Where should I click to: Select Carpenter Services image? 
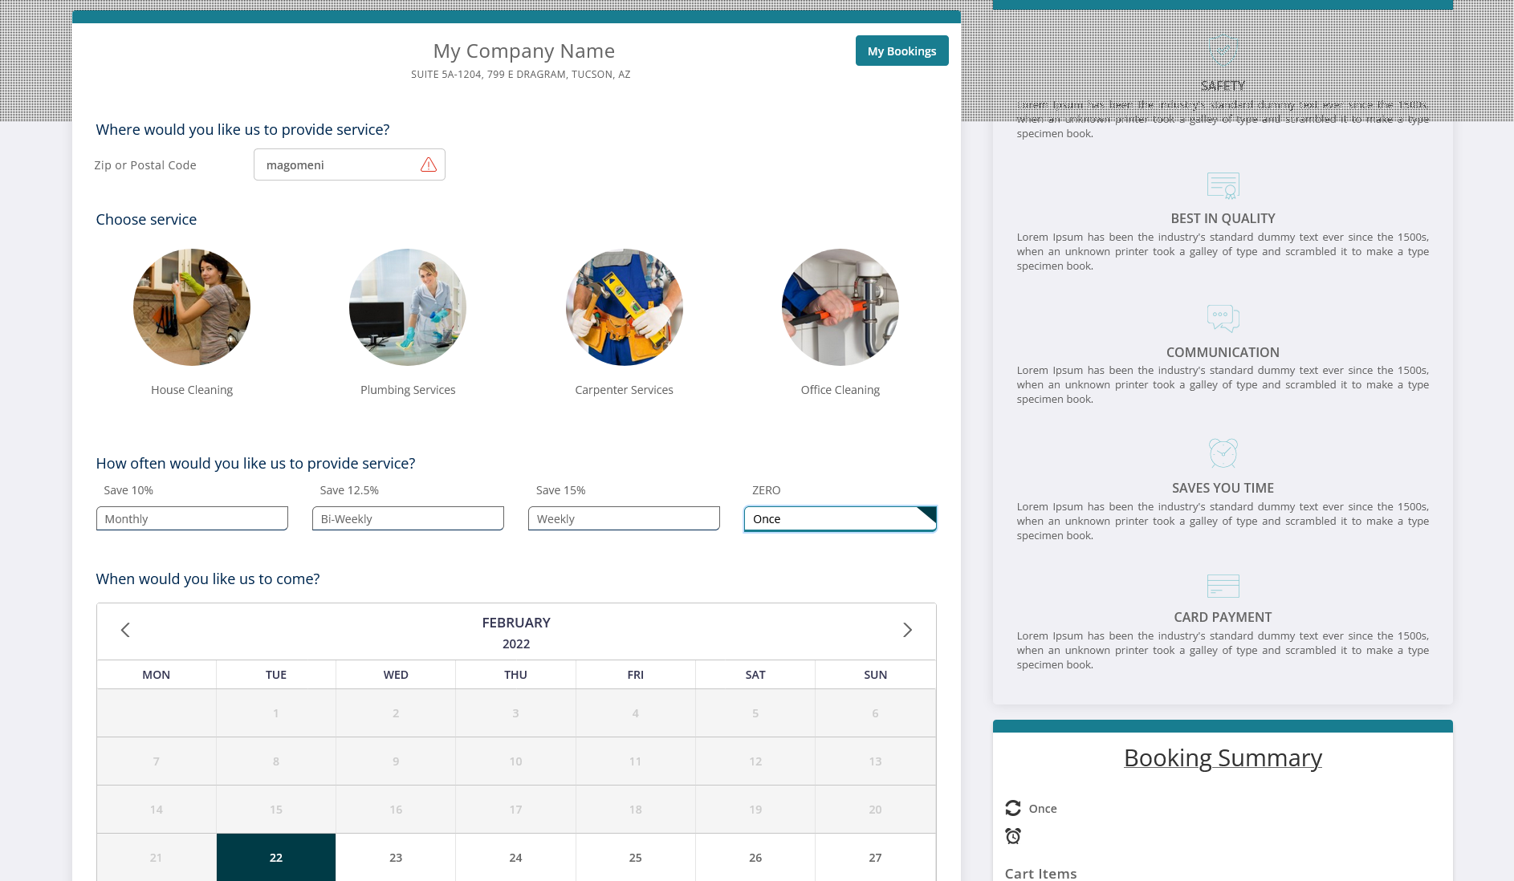pyautogui.click(x=625, y=307)
